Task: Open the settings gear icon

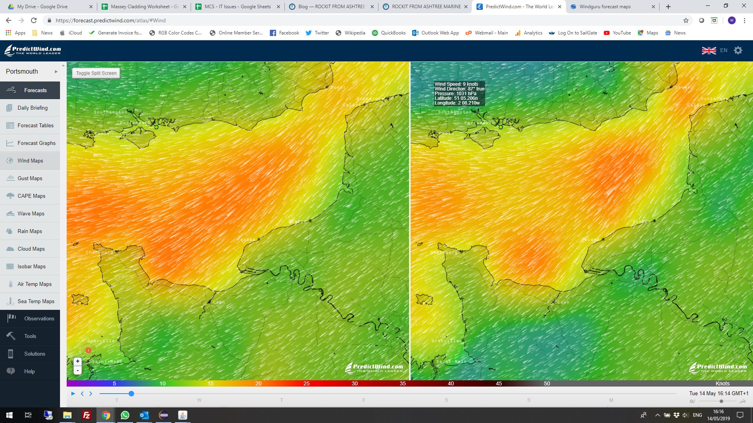Action: (x=738, y=51)
